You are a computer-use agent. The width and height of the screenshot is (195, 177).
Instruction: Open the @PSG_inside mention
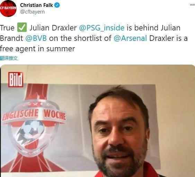[102, 28]
